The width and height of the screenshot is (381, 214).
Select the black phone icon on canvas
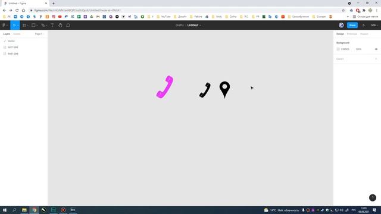[x=205, y=90]
